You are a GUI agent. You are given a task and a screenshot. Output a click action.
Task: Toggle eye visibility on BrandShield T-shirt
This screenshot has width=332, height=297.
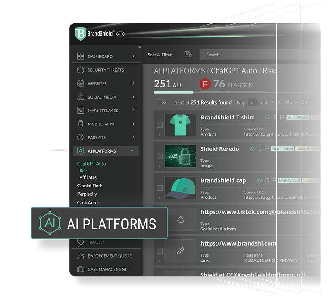(268, 117)
